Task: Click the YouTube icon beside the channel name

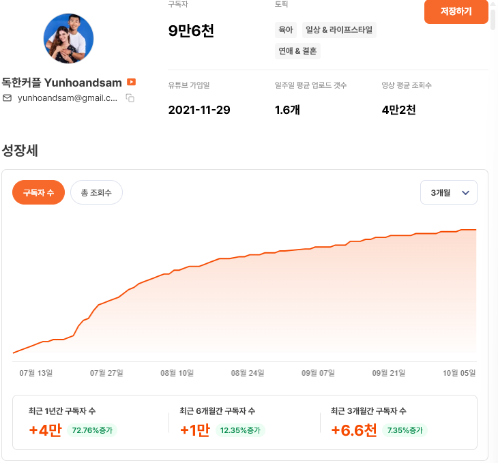Action: 132,83
